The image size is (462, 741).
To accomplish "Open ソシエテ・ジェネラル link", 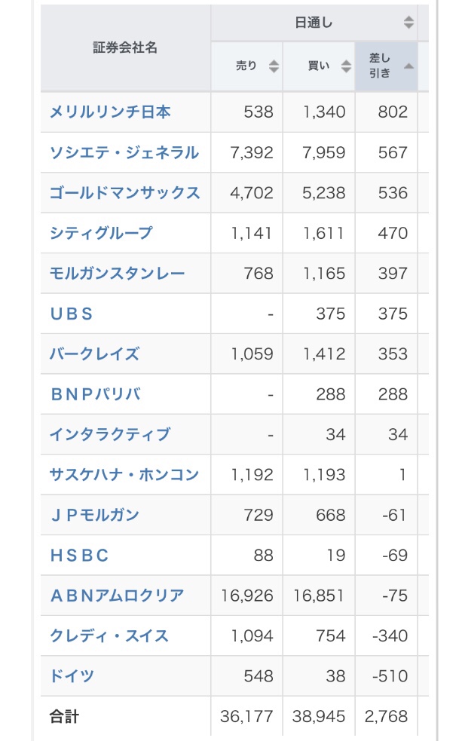I will point(124,152).
